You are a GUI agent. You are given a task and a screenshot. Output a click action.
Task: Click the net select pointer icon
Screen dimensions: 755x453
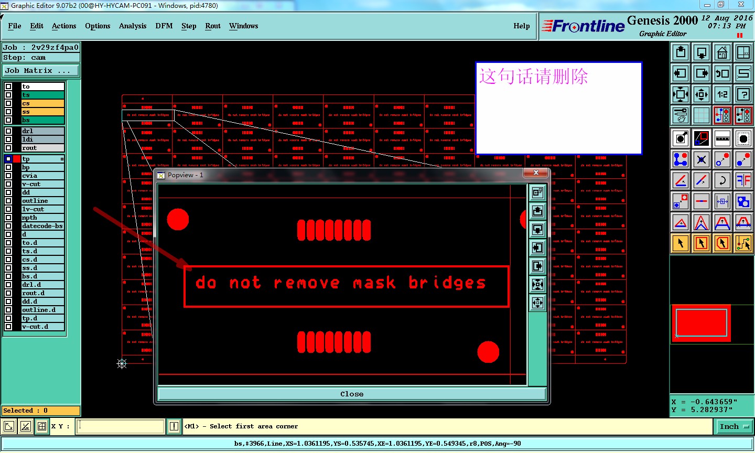coord(743,243)
